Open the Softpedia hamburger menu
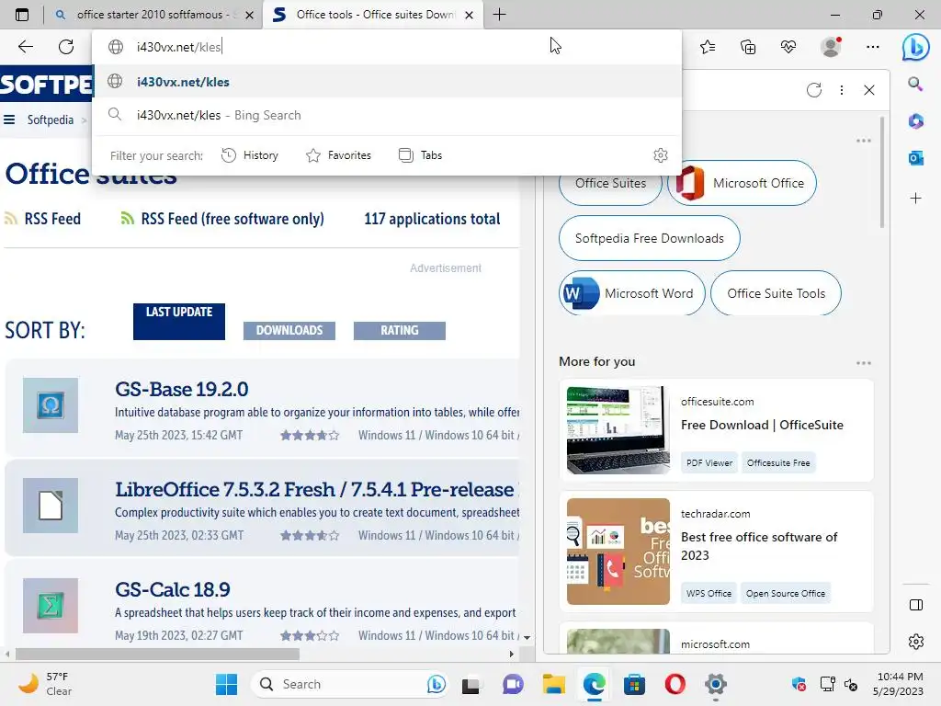 pyautogui.click(x=9, y=120)
